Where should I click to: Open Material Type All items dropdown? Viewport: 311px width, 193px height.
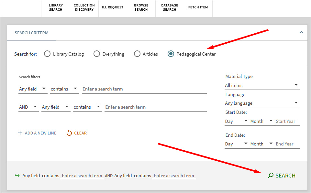point(262,85)
